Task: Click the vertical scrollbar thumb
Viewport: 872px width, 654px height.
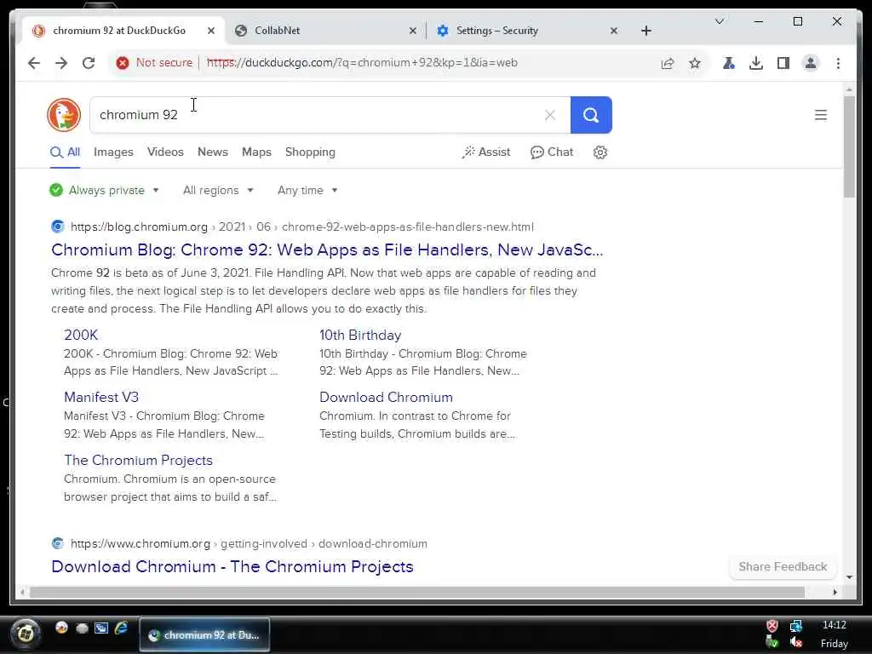Action: pyautogui.click(x=849, y=146)
